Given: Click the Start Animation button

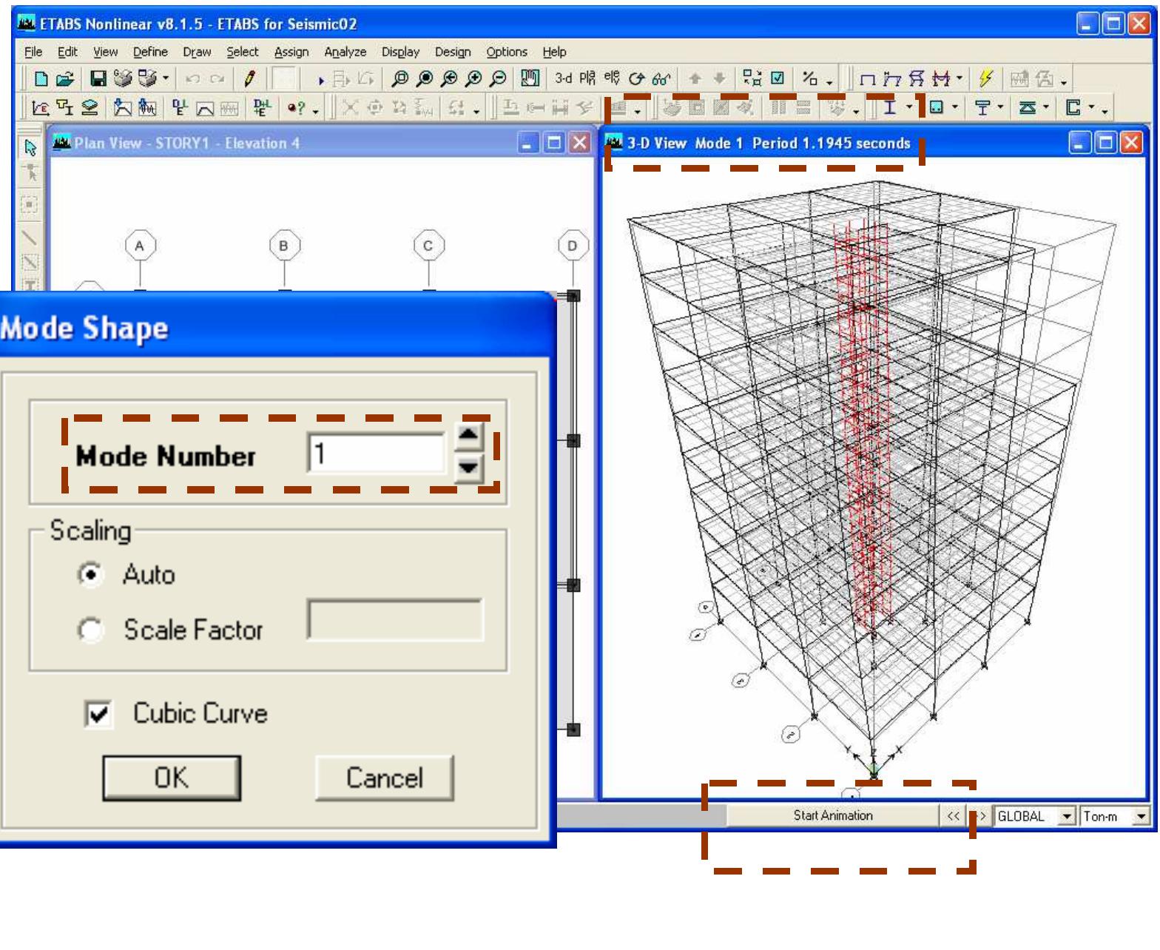Looking at the screenshot, I should tap(833, 815).
